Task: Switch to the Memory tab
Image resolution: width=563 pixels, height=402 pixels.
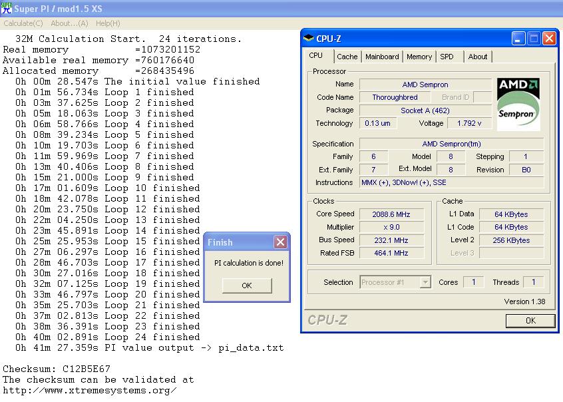Action: 419,57
